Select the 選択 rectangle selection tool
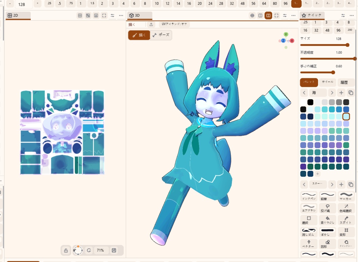The height and width of the screenshot is (262, 358). (x=309, y=220)
